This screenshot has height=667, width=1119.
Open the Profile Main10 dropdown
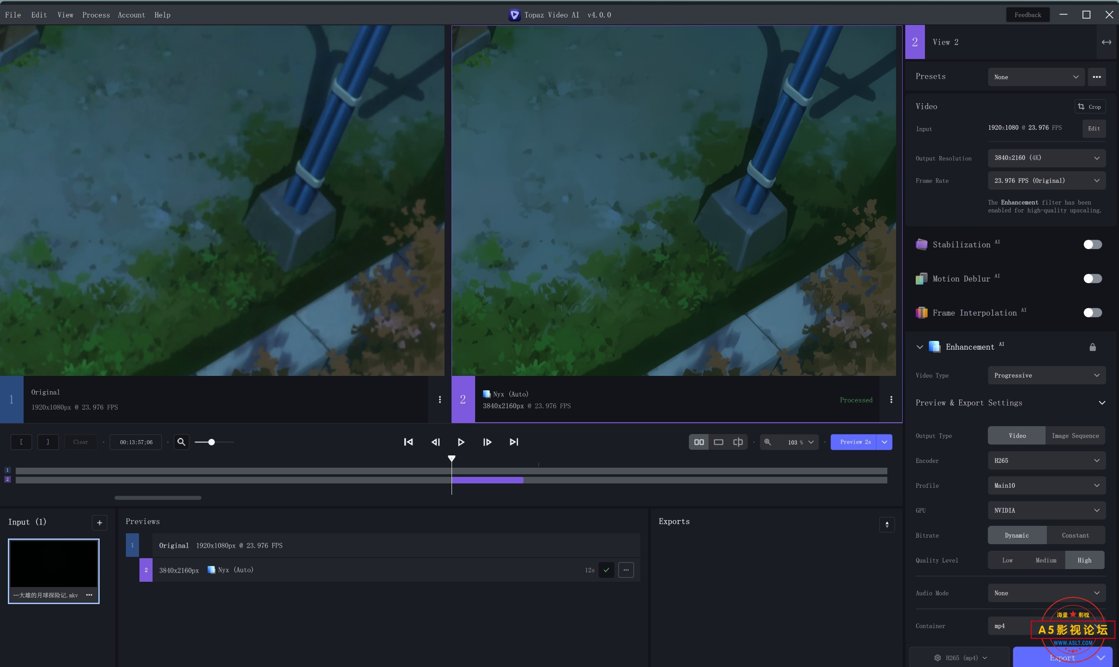tap(1046, 486)
